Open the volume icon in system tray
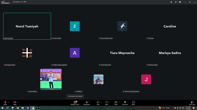The width and height of the screenshot is (197, 110). pyautogui.click(x=180, y=108)
